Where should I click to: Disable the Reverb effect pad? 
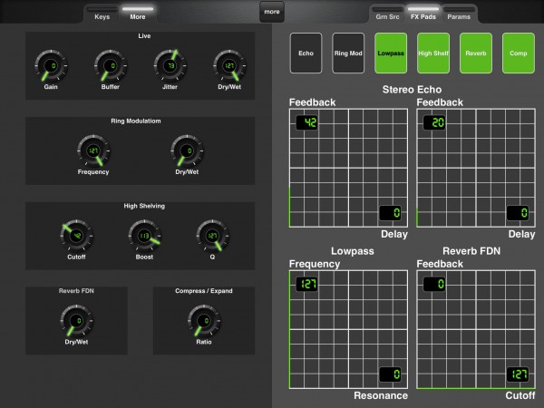pos(476,53)
